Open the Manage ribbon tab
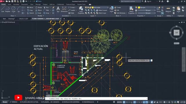The width and height of the screenshot is (186, 104). [38, 4]
